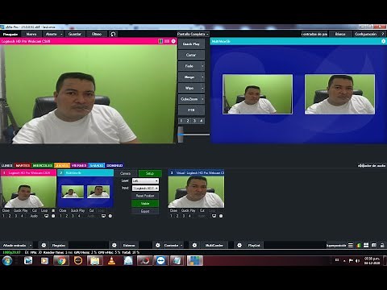Click the lock icon at bottom right
Screen dimensions: 387x290
(x=382, y=245)
